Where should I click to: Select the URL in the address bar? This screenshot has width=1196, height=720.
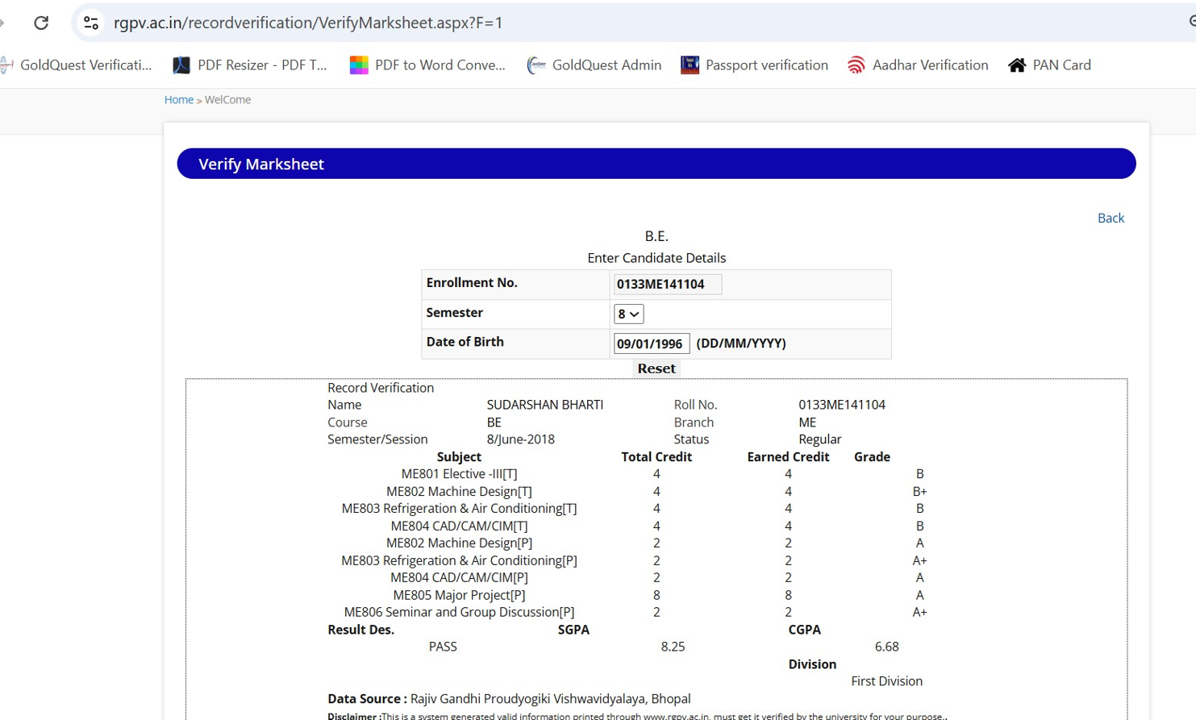[x=308, y=23]
